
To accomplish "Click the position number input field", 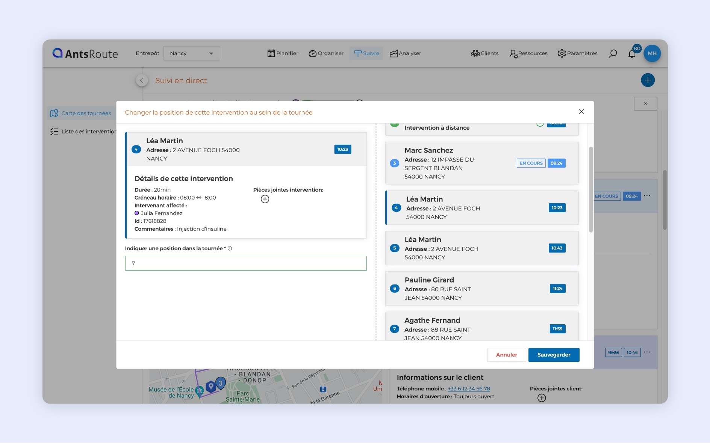I will coord(246,263).
